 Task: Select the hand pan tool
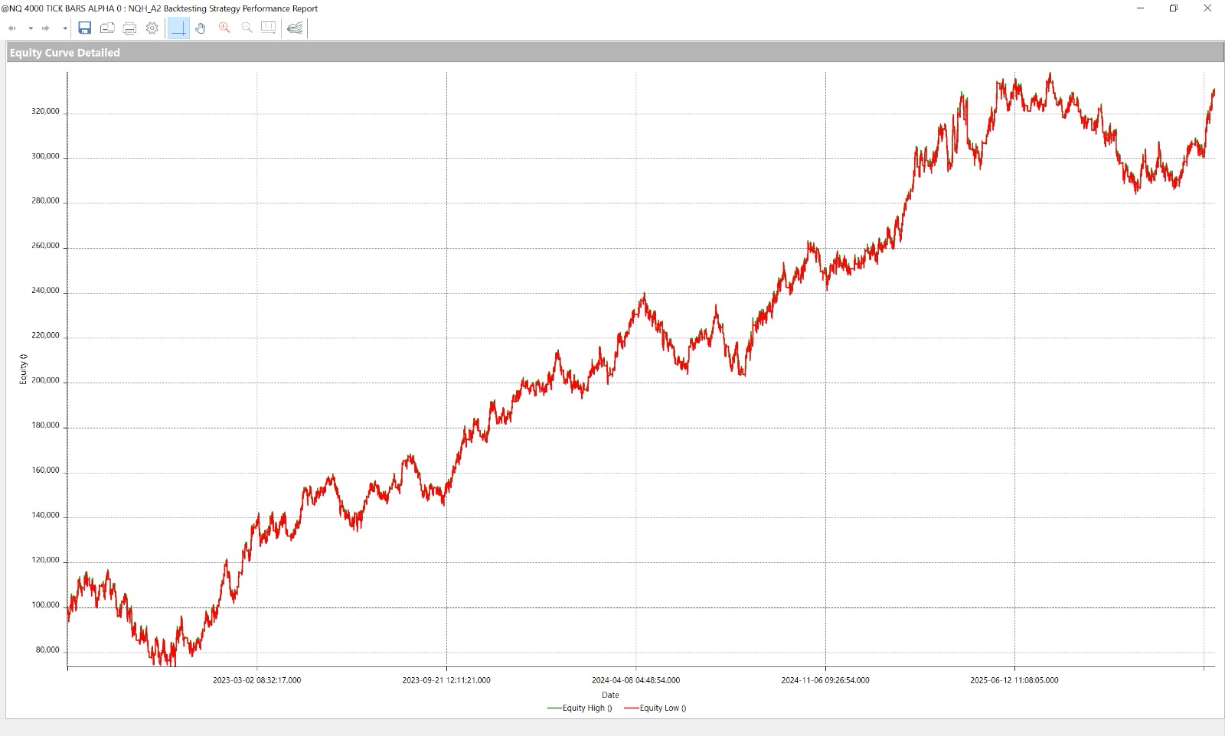201,28
